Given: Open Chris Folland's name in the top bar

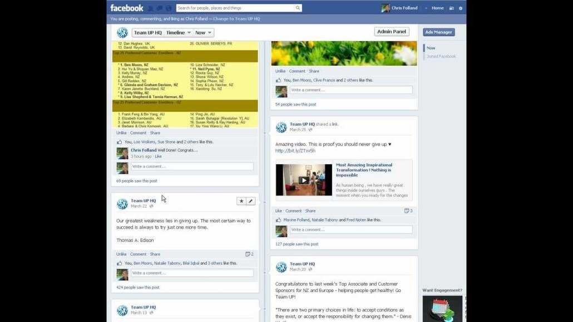Looking at the screenshot, I should click(404, 8).
